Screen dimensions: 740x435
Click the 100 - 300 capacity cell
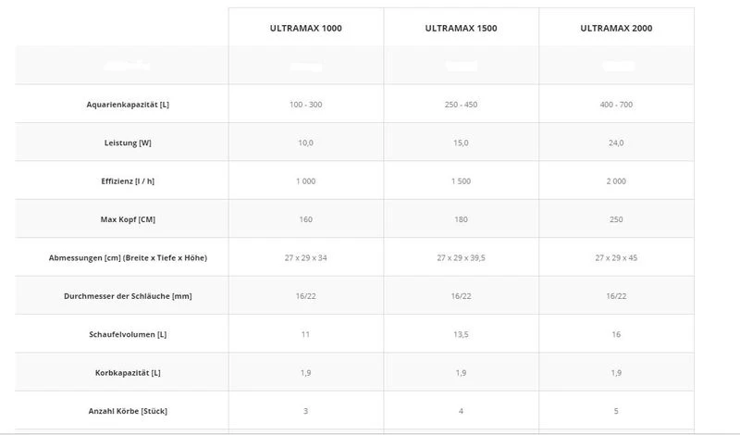click(x=305, y=105)
